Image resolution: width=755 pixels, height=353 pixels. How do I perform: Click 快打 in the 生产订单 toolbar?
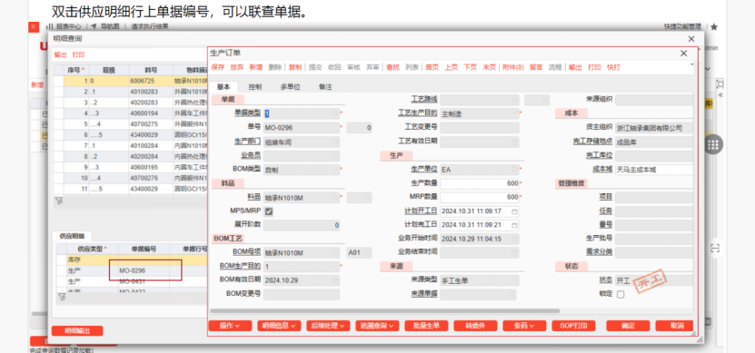613,67
